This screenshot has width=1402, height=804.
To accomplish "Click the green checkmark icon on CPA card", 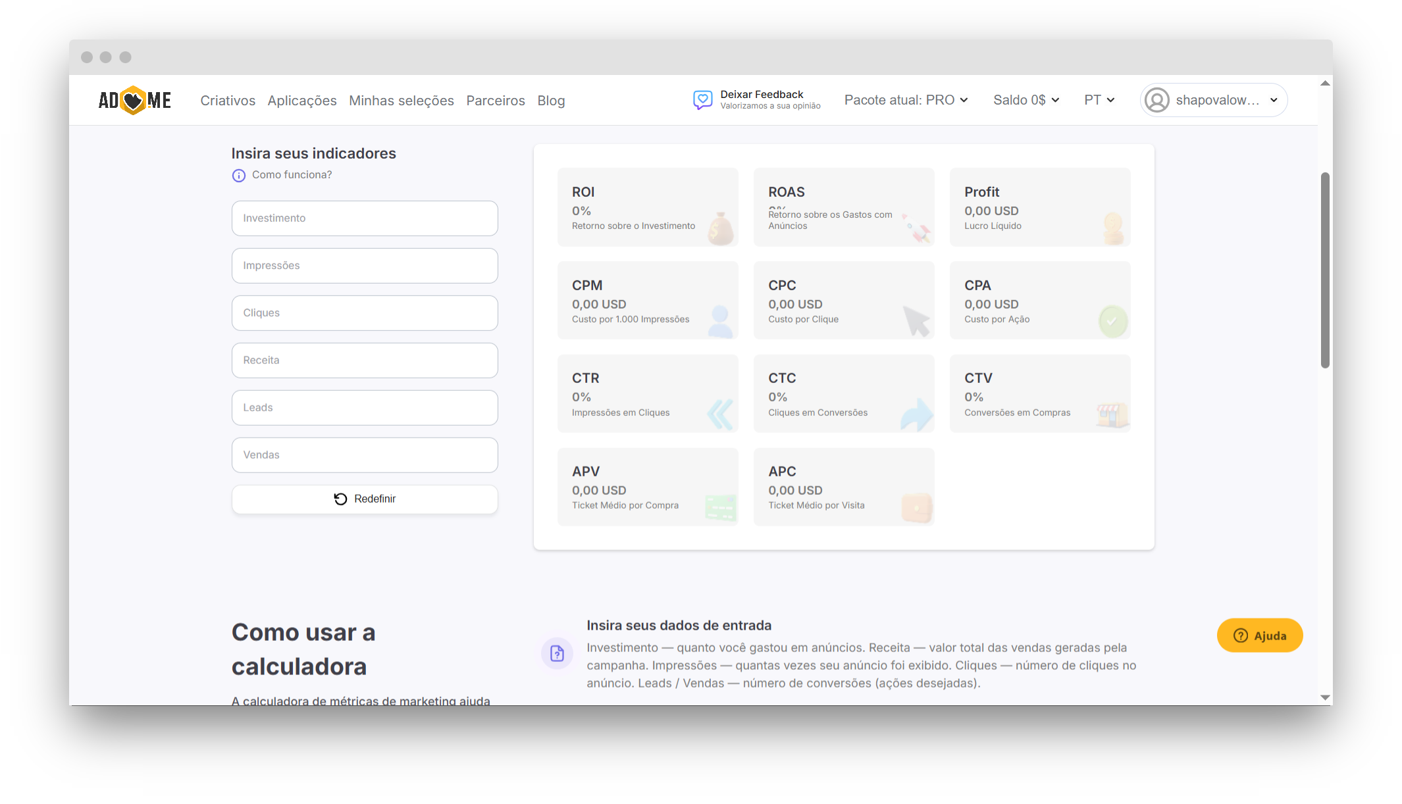I will pos(1112,321).
